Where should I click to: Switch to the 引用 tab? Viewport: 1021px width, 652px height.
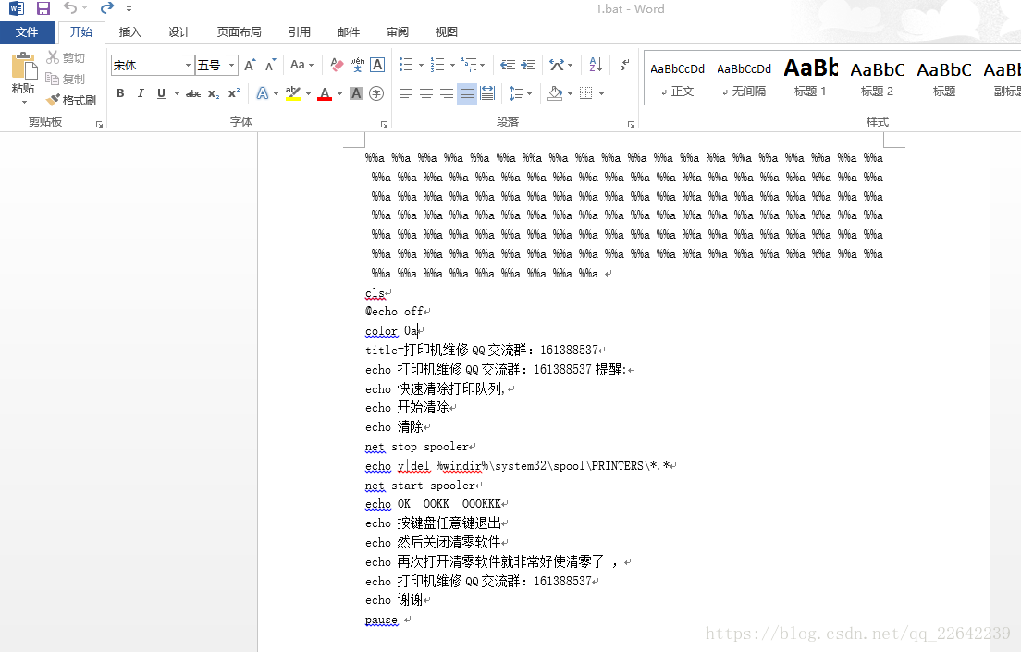point(300,32)
